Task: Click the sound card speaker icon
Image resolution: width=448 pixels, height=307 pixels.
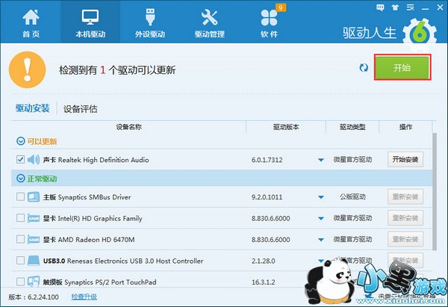Action: [34, 159]
